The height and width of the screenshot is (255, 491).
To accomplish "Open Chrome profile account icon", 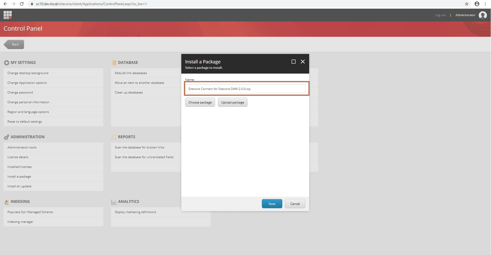I will point(477,4).
